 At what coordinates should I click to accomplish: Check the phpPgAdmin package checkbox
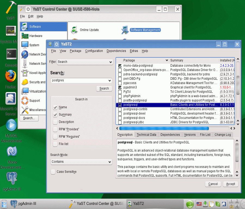coord(120,96)
